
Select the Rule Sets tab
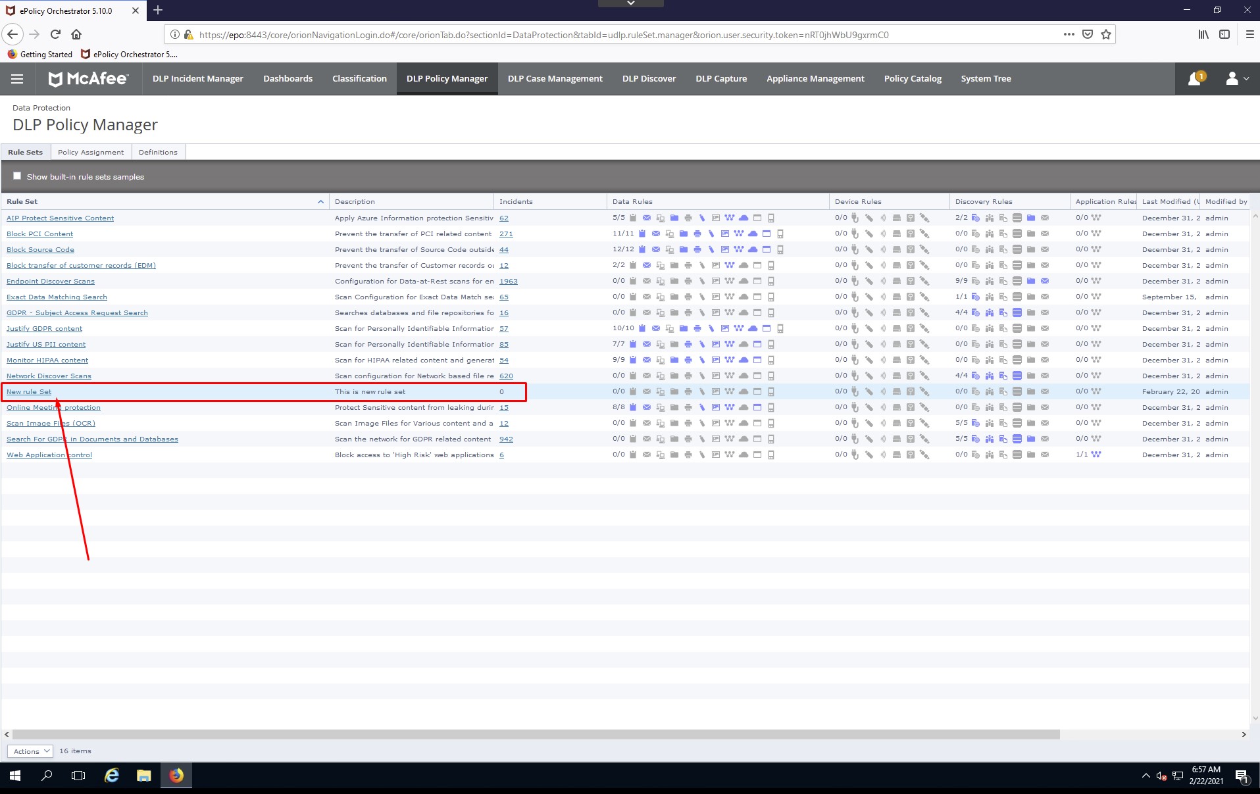point(26,152)
